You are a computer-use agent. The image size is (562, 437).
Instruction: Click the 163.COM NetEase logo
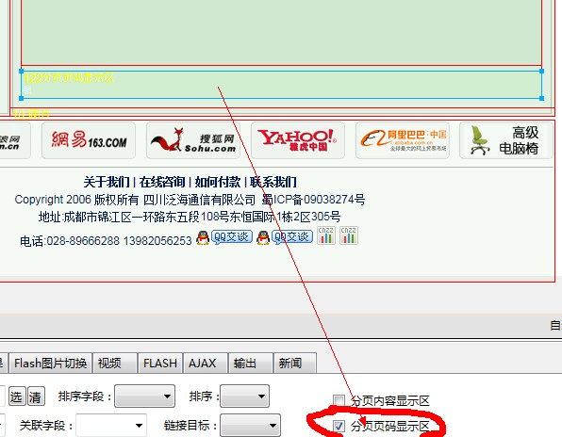click(x=89, y=140)
